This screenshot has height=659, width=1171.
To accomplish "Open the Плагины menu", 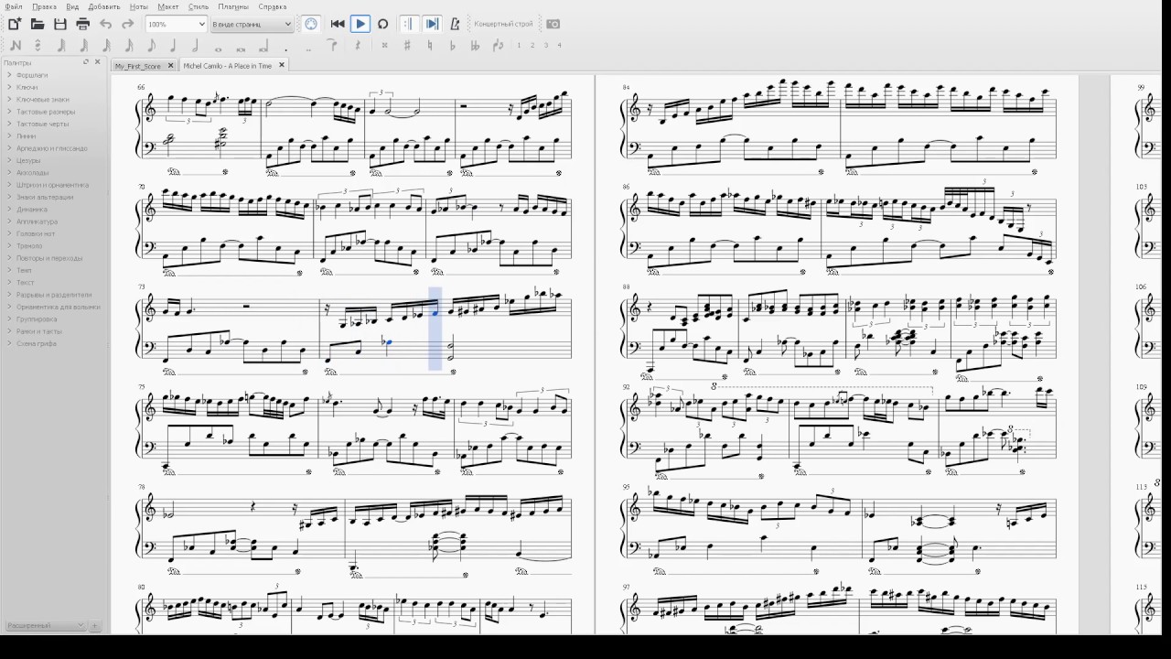I will click(233, 6).
